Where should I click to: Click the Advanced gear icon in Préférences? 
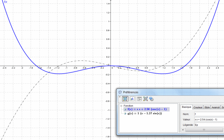(152, 99)
